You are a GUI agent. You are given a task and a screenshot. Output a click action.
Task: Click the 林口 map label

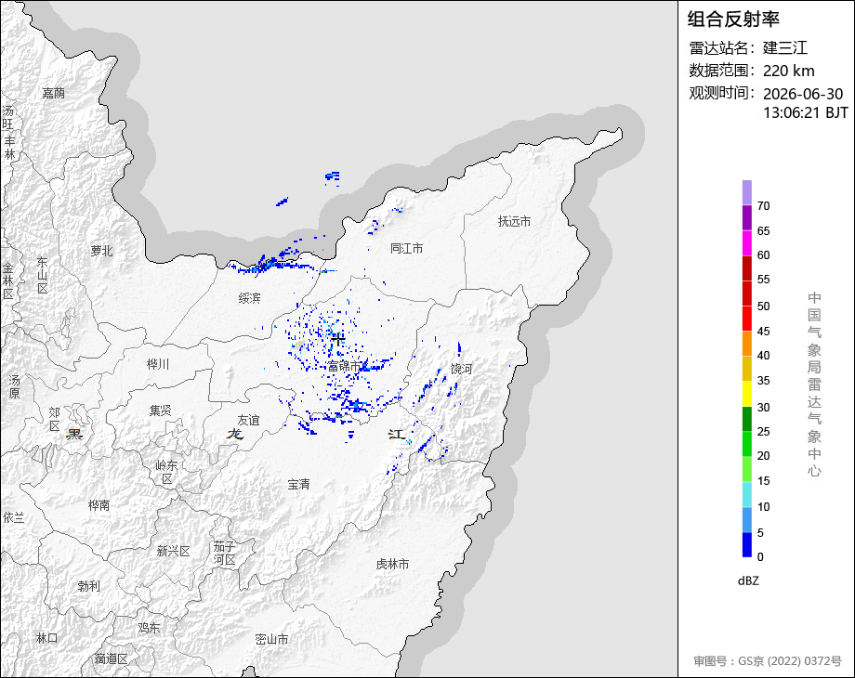[46, 638]
